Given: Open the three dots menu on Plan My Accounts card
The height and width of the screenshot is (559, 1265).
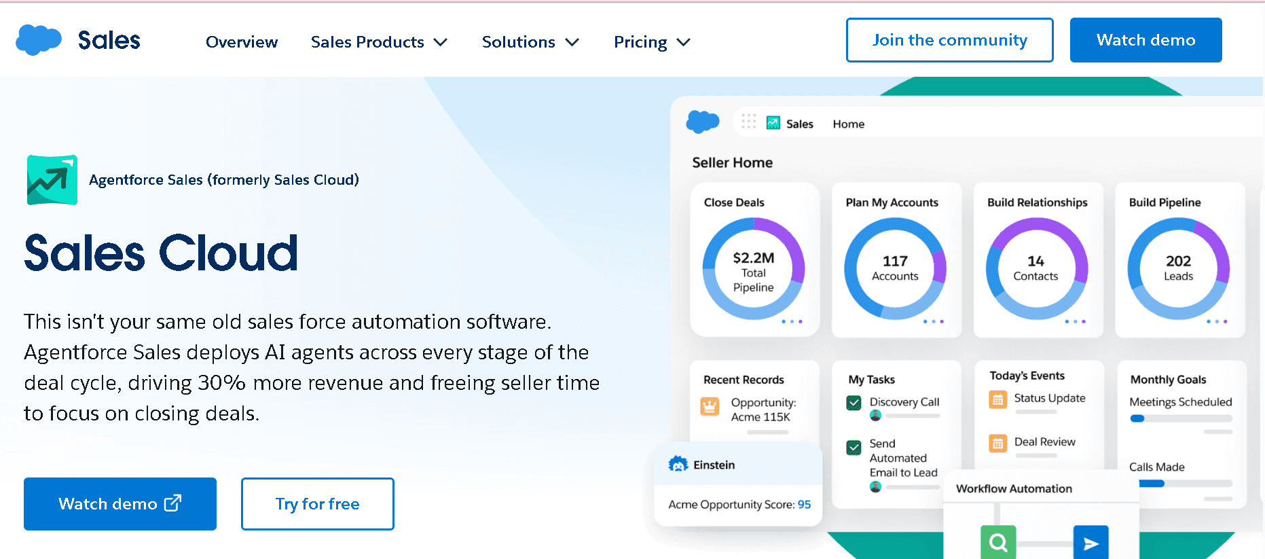Looking at the screenshot, I should pos(934,321).
